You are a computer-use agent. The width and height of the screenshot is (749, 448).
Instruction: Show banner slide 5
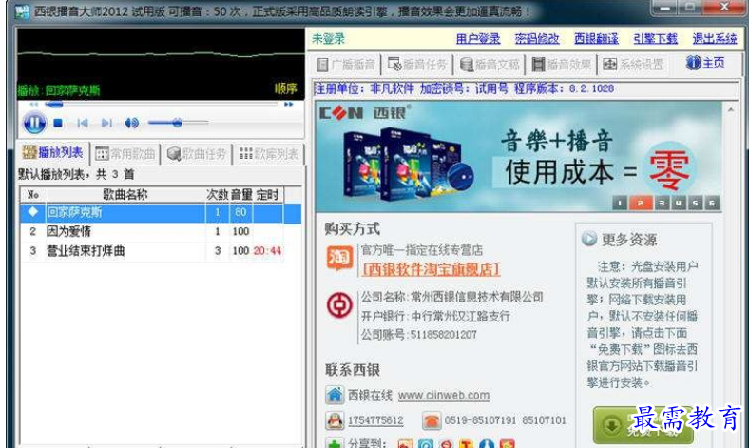[x=695, y=204]
